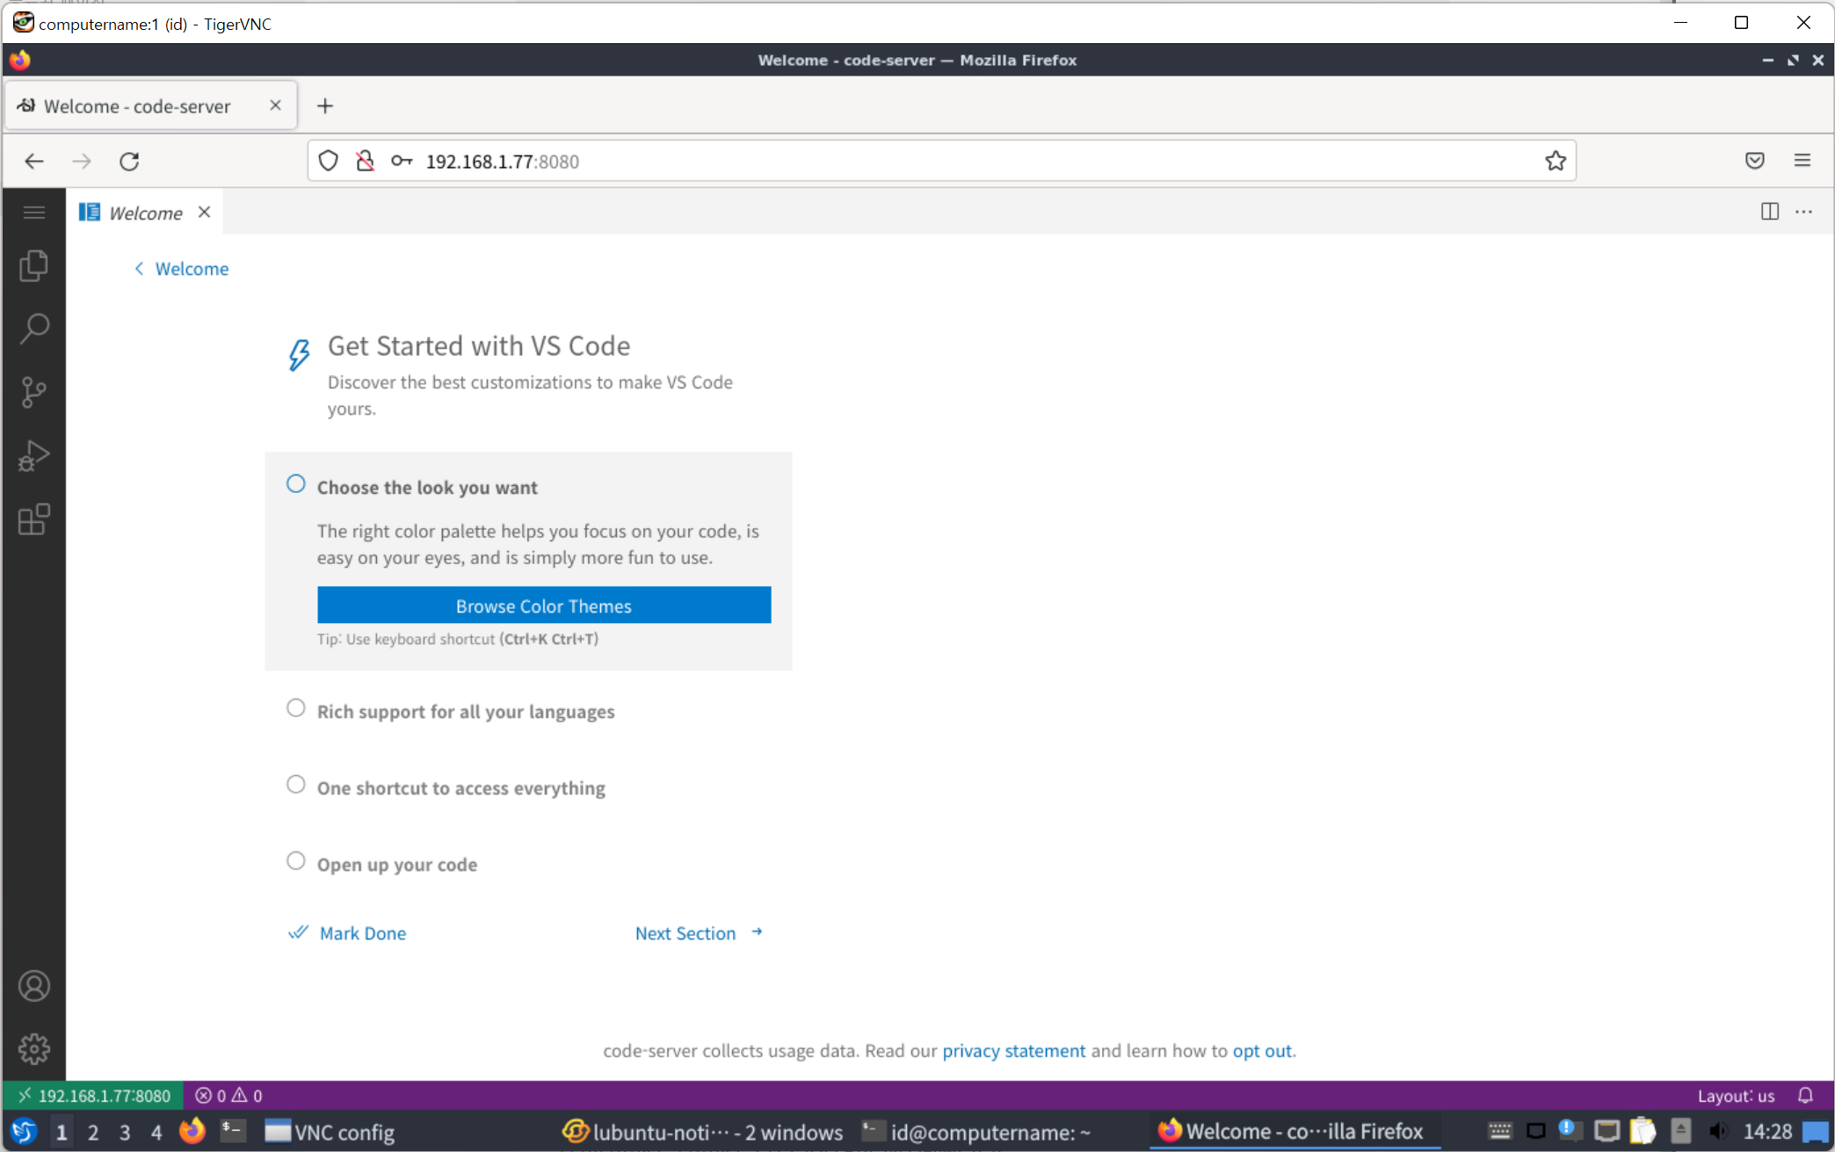Toggle 'Open up your code' step circle
The width and height of the screenshot is (1835, 1152).
point(296,861)
